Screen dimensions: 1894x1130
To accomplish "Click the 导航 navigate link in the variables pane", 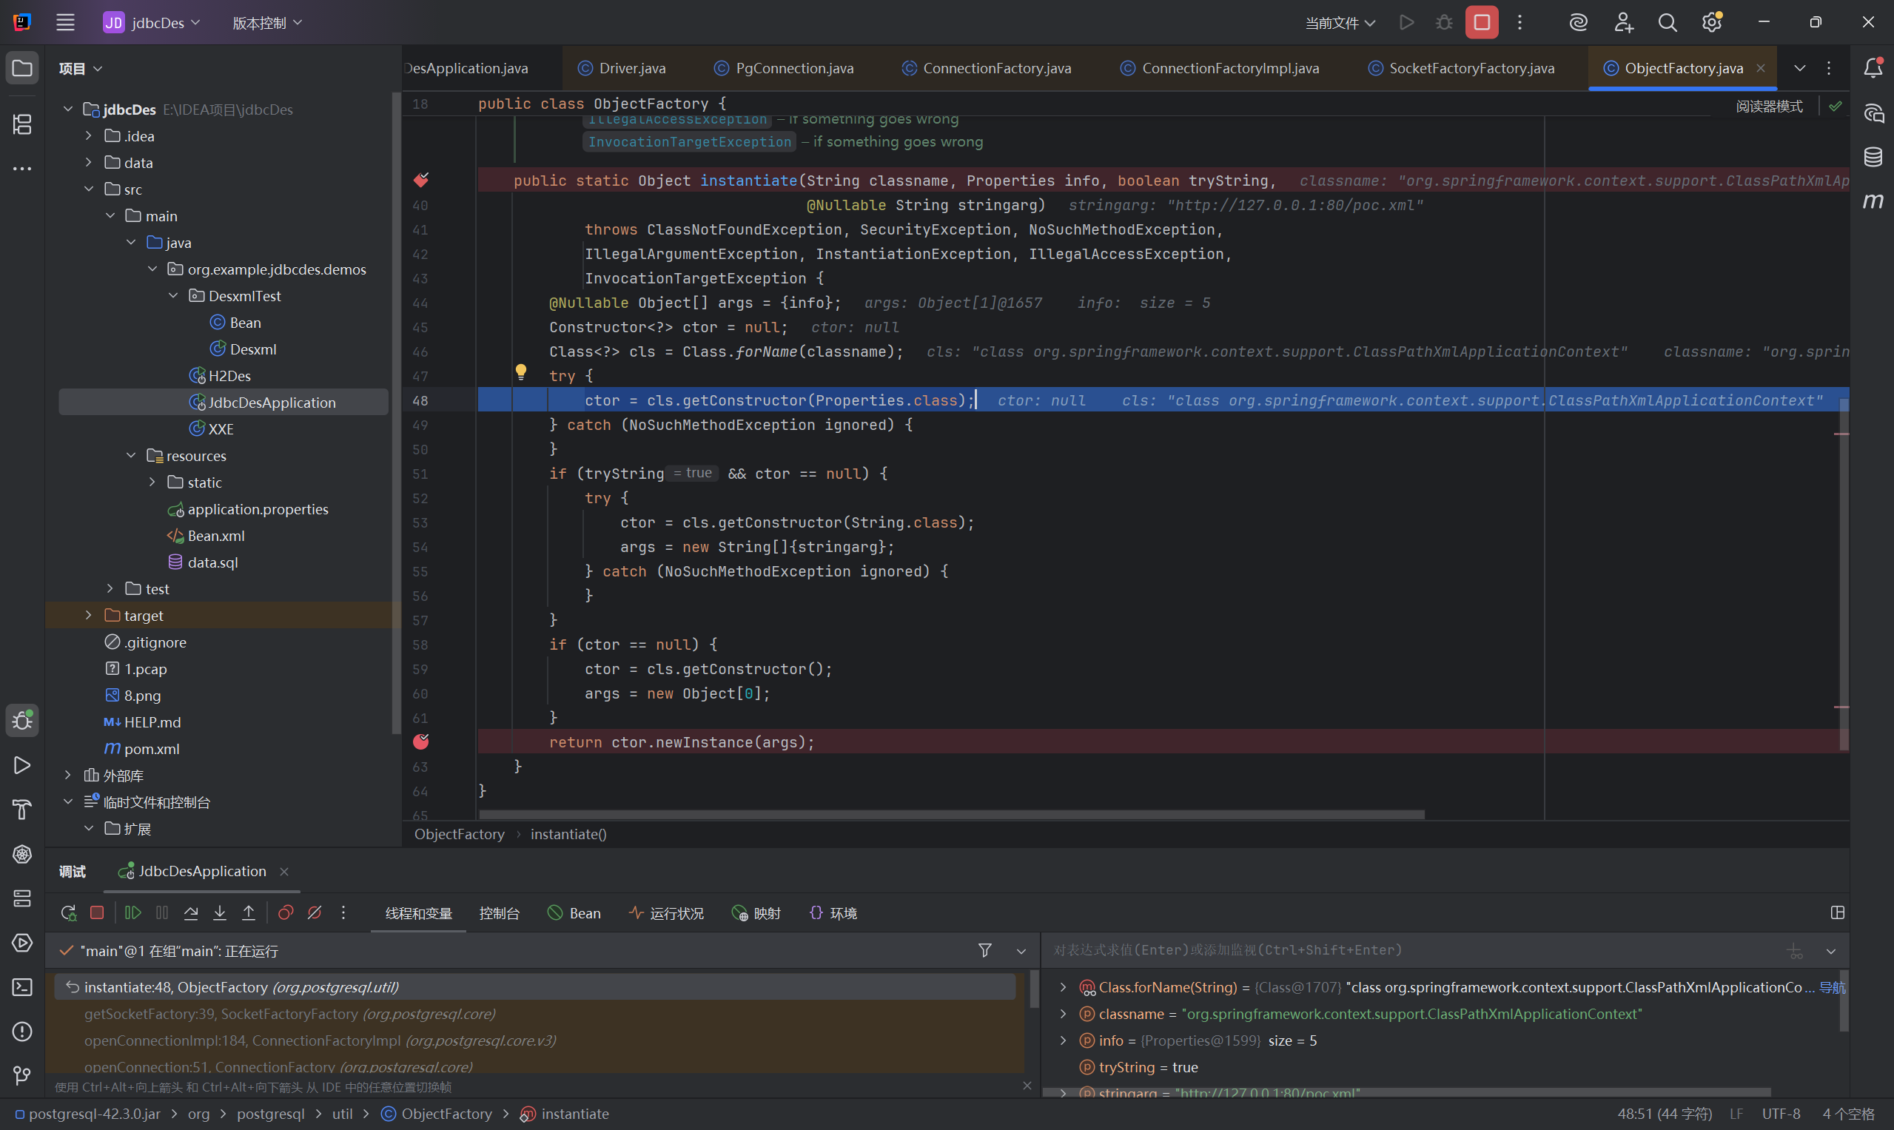I will tap(1832, 988).
